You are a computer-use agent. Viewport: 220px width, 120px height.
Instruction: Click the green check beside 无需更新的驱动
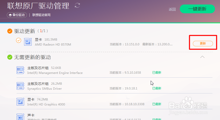(x=10, y=57)
